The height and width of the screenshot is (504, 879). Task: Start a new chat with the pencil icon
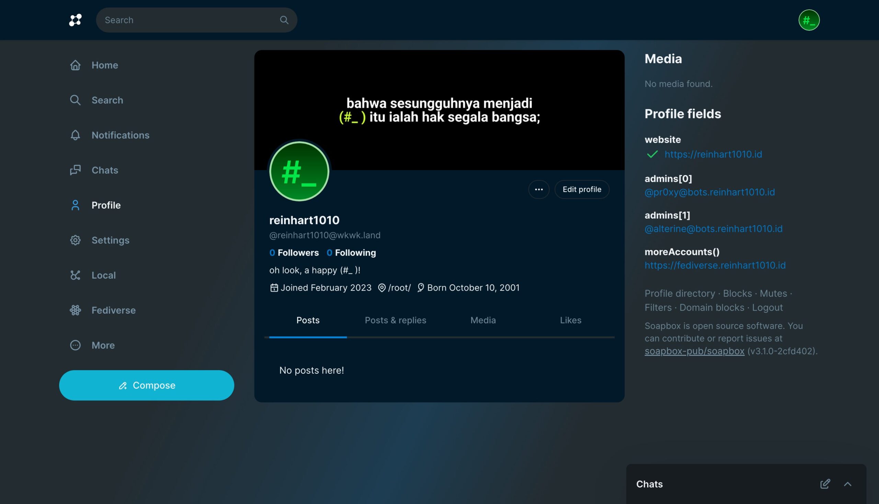click(x=825, y=483)
